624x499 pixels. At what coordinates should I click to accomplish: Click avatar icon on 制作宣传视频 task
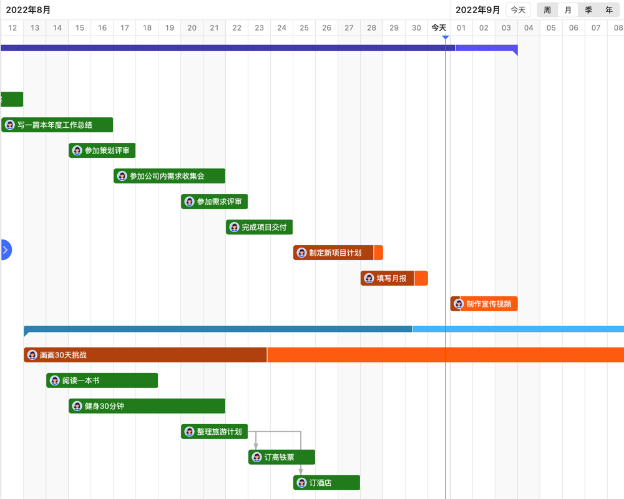(459, 304)
